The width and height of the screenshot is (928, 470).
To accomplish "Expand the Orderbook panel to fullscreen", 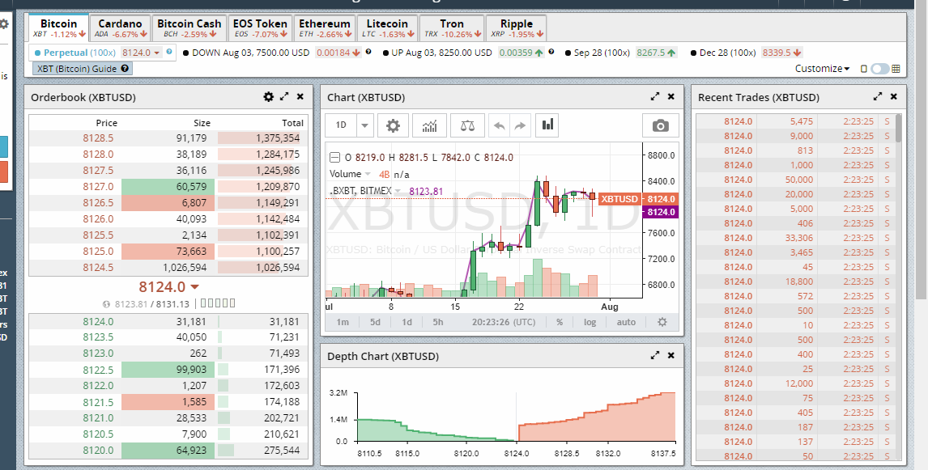I will (285, 96).
